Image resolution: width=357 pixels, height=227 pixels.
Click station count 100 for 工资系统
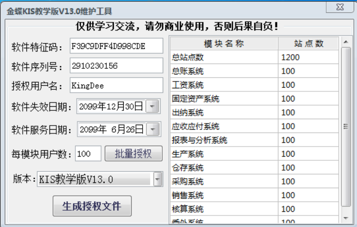click(309, 85)
